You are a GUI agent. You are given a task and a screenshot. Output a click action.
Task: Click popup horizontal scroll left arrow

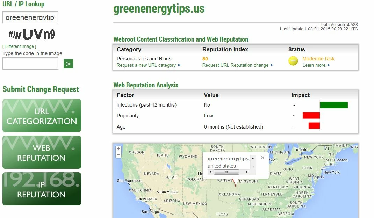210,172
